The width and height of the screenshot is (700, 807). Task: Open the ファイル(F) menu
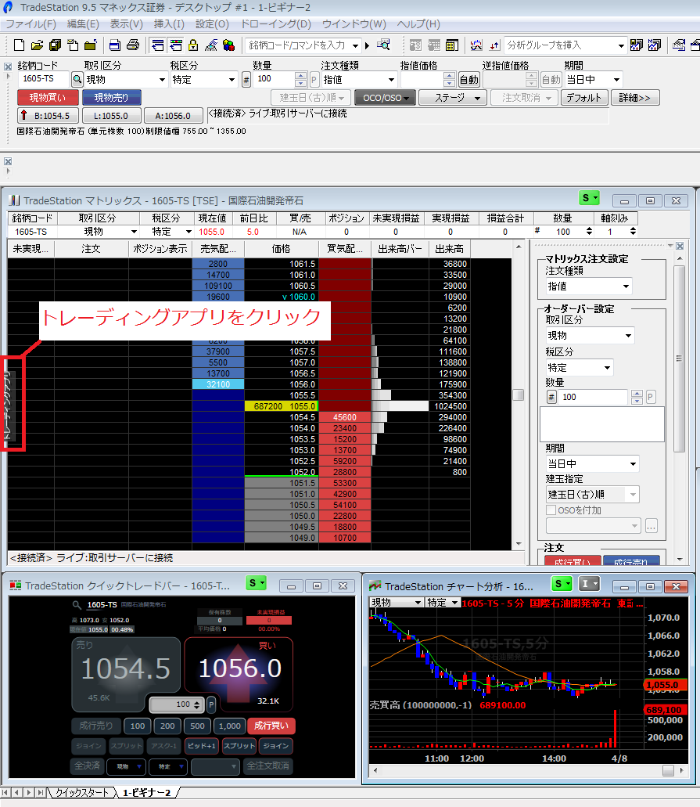(31, 24)
